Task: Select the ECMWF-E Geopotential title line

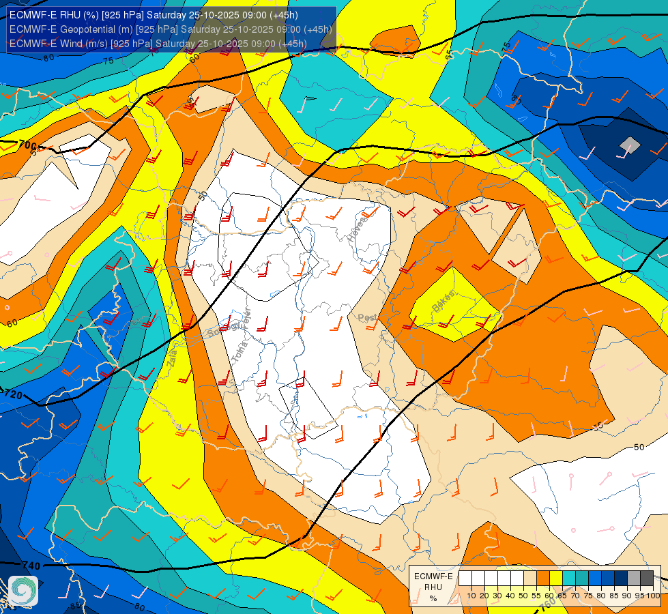Action: coord(171,29)
